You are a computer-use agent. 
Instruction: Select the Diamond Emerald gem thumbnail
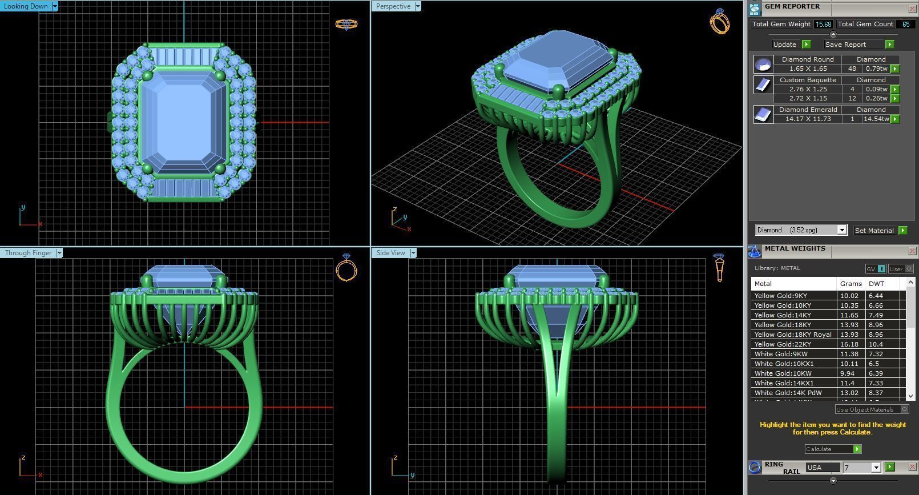pyautogui.click(x=763, y=114)
